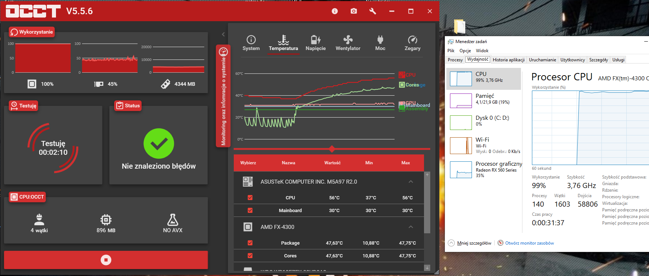Open the Moc power tab

tap(380, 43)
